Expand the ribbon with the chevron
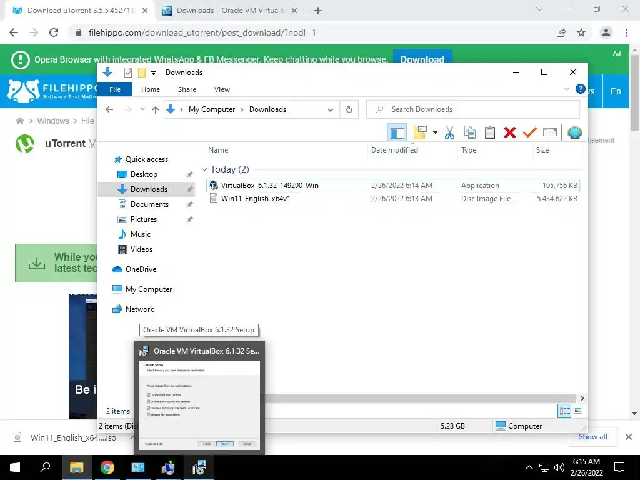 click(x=566, y=89)
